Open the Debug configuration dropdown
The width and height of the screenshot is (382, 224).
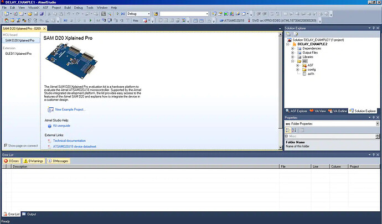pyautogui.click(x=149, y=14)
